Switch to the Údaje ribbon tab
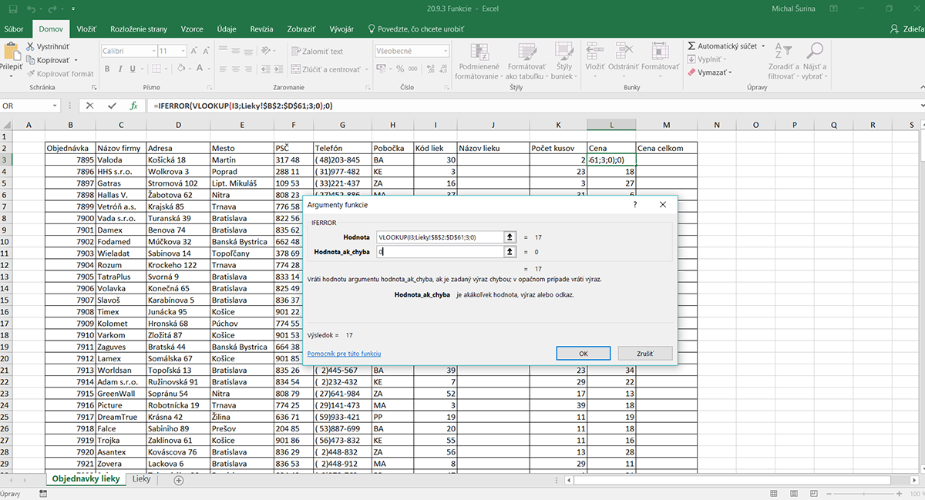Screen dimensions: 925x500 coord(227,29)
